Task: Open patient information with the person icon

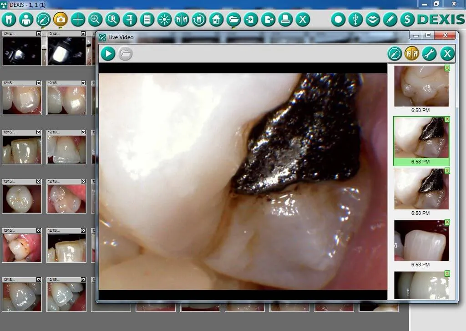Action: pos(25,20)
